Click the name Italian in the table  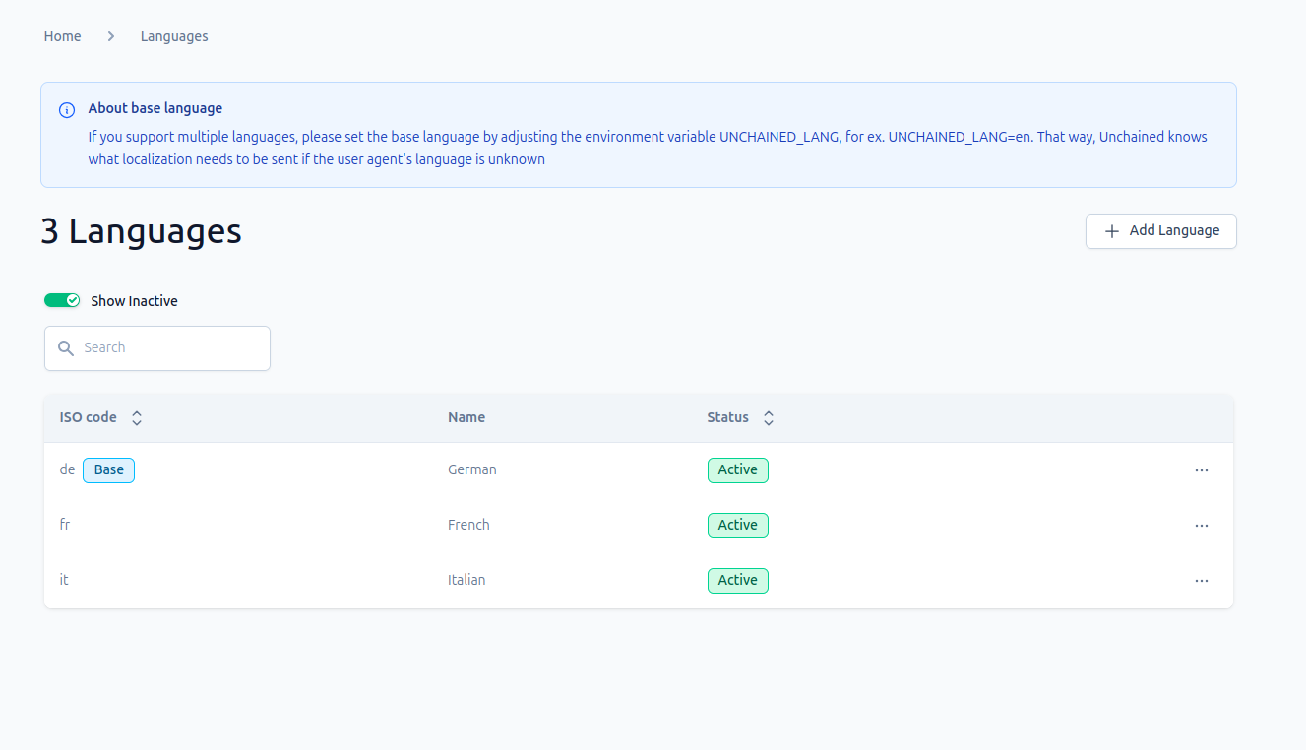[x=466, y=580]
